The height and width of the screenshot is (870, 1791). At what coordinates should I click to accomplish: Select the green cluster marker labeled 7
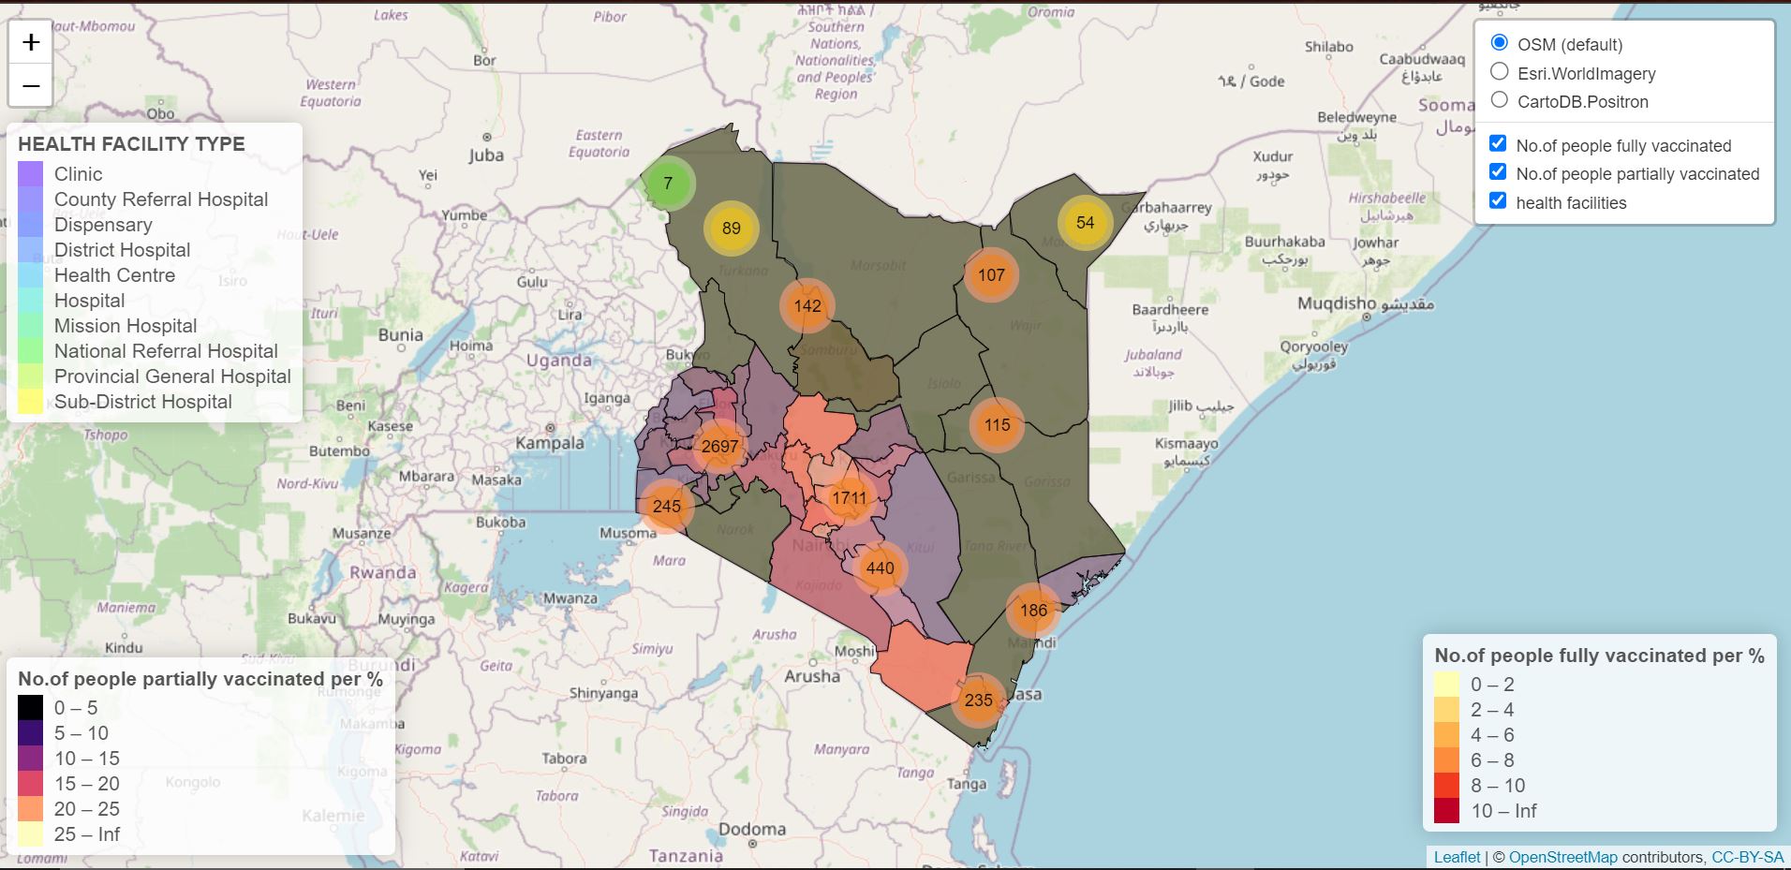pyautogui.click(x=668, y=184)
